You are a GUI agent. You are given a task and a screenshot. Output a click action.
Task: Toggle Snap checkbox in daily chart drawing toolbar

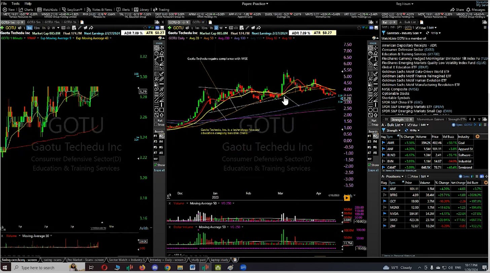tap(370, 124)
